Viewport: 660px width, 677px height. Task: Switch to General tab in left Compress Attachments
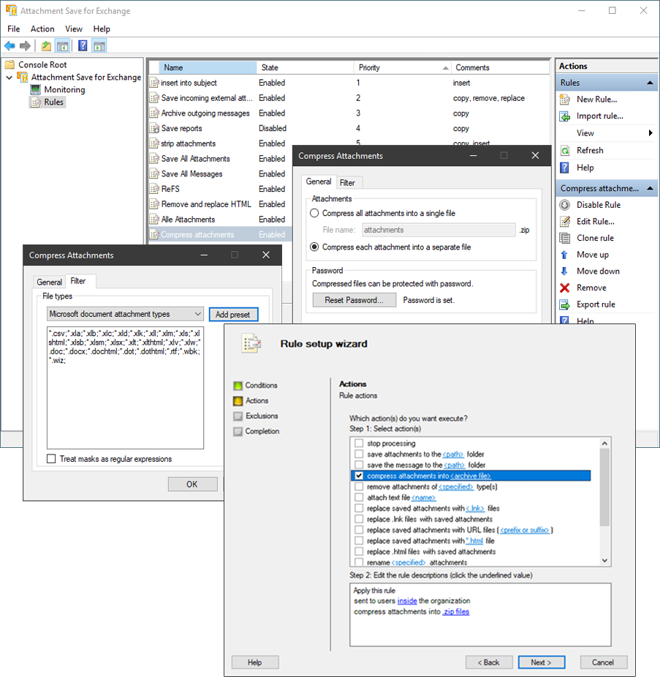point(49,282)
